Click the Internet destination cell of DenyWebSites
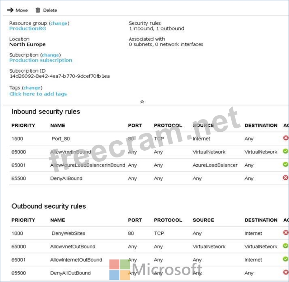 [x=253, y=233]
